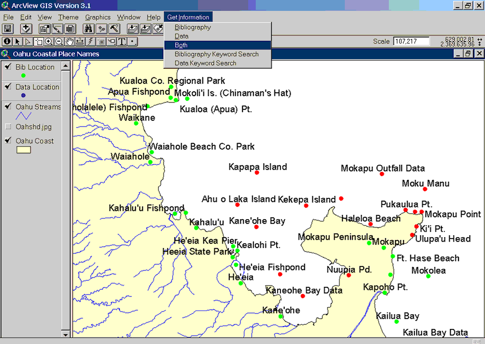
Task: Click the Waikane green point
Action: point(136,123)
